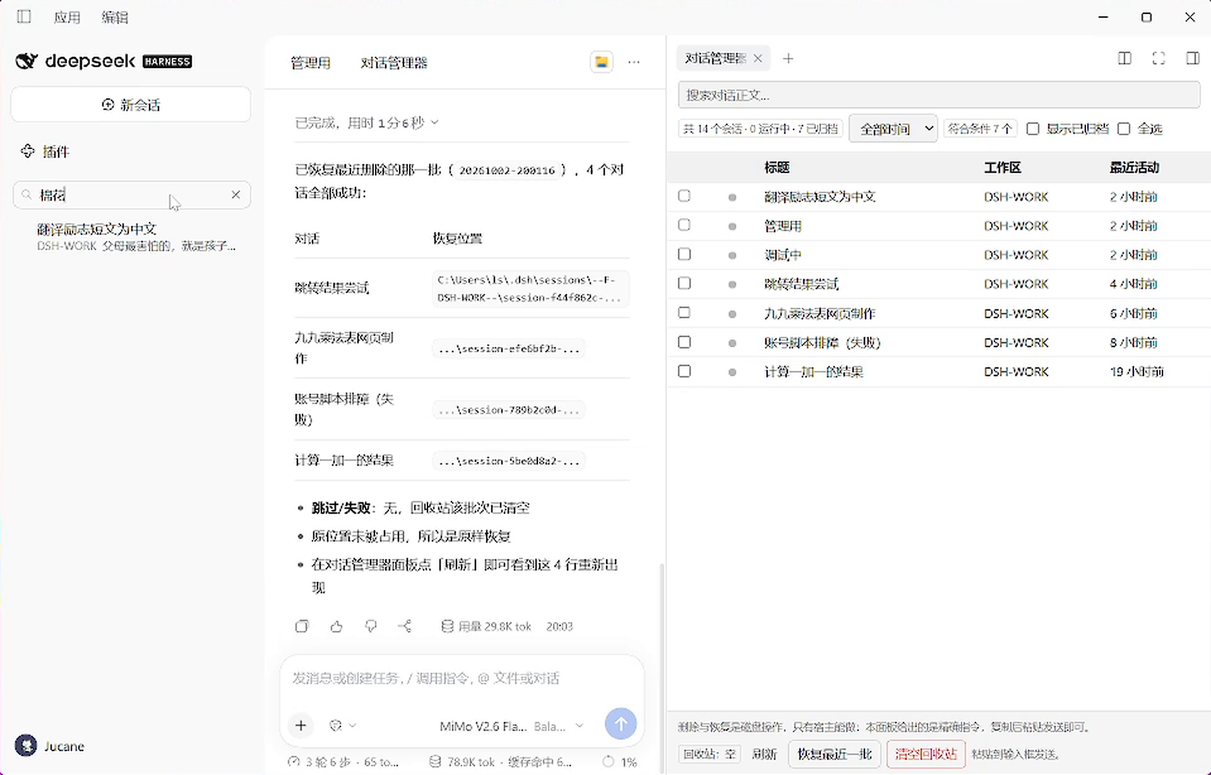Open the chat header more options ellipsis

coord(634,62)
